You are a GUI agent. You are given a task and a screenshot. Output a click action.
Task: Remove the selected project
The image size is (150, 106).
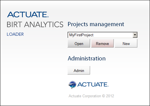pyautogui.click(x=102, y=43)
